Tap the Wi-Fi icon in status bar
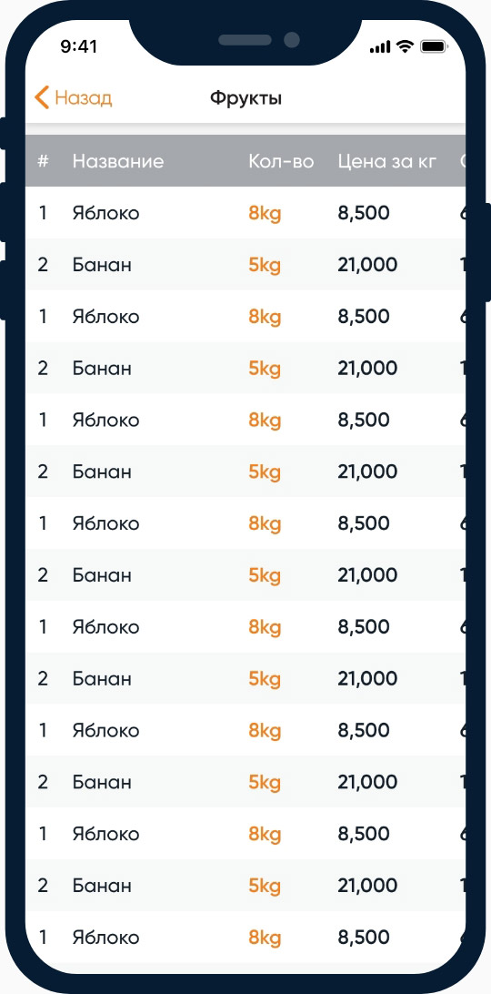This screenshot has height=994, width=491. coord(404,46)
